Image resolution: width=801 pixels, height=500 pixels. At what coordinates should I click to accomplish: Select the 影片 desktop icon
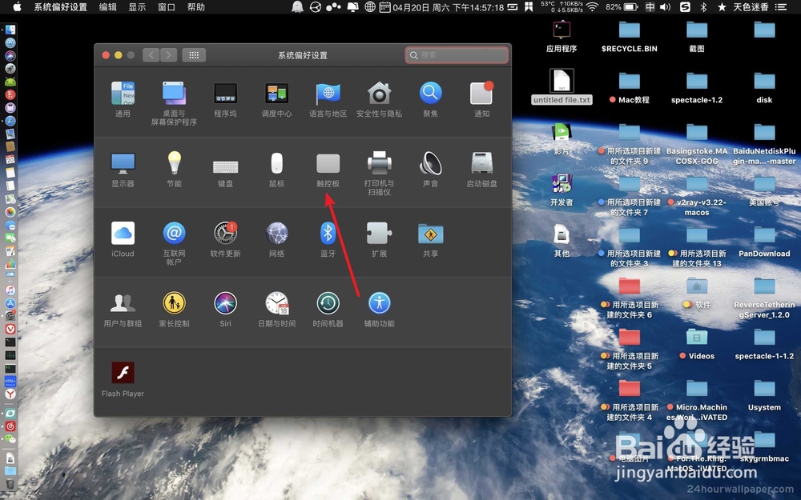pyautogui.click(x=562, y=139)
